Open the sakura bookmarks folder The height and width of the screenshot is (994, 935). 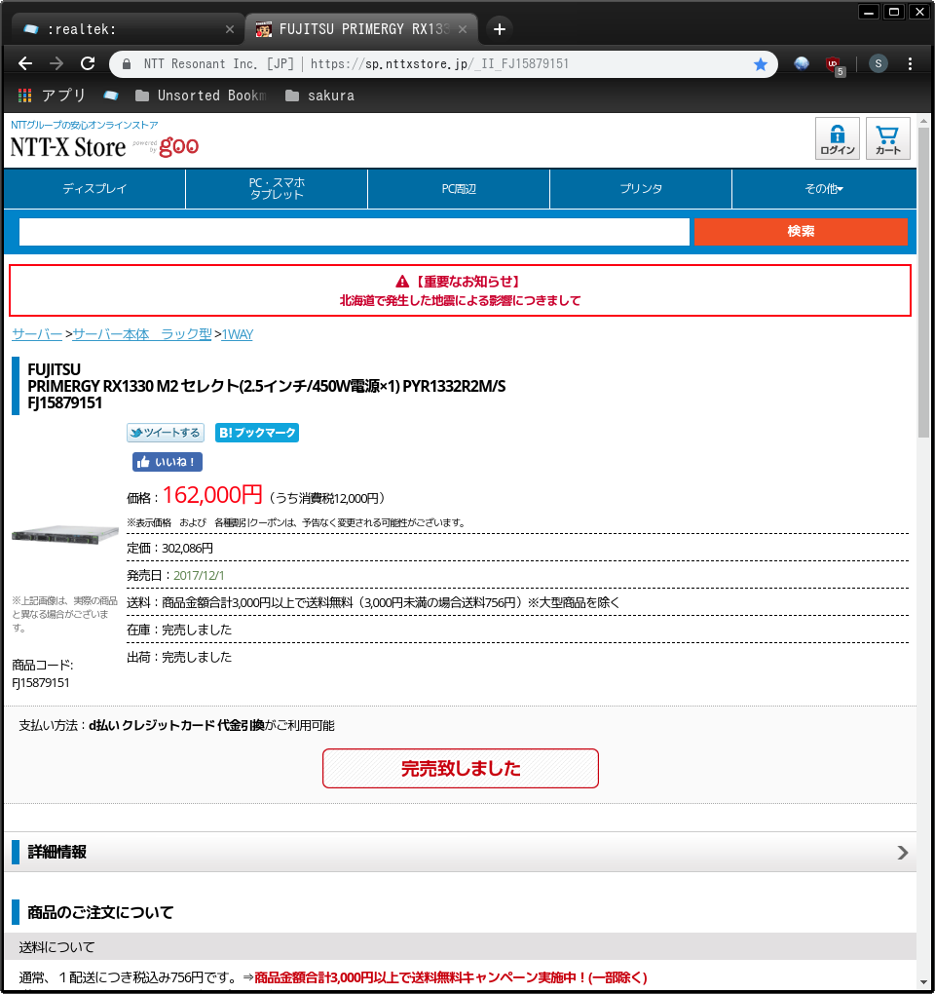(x=319, y=96)
